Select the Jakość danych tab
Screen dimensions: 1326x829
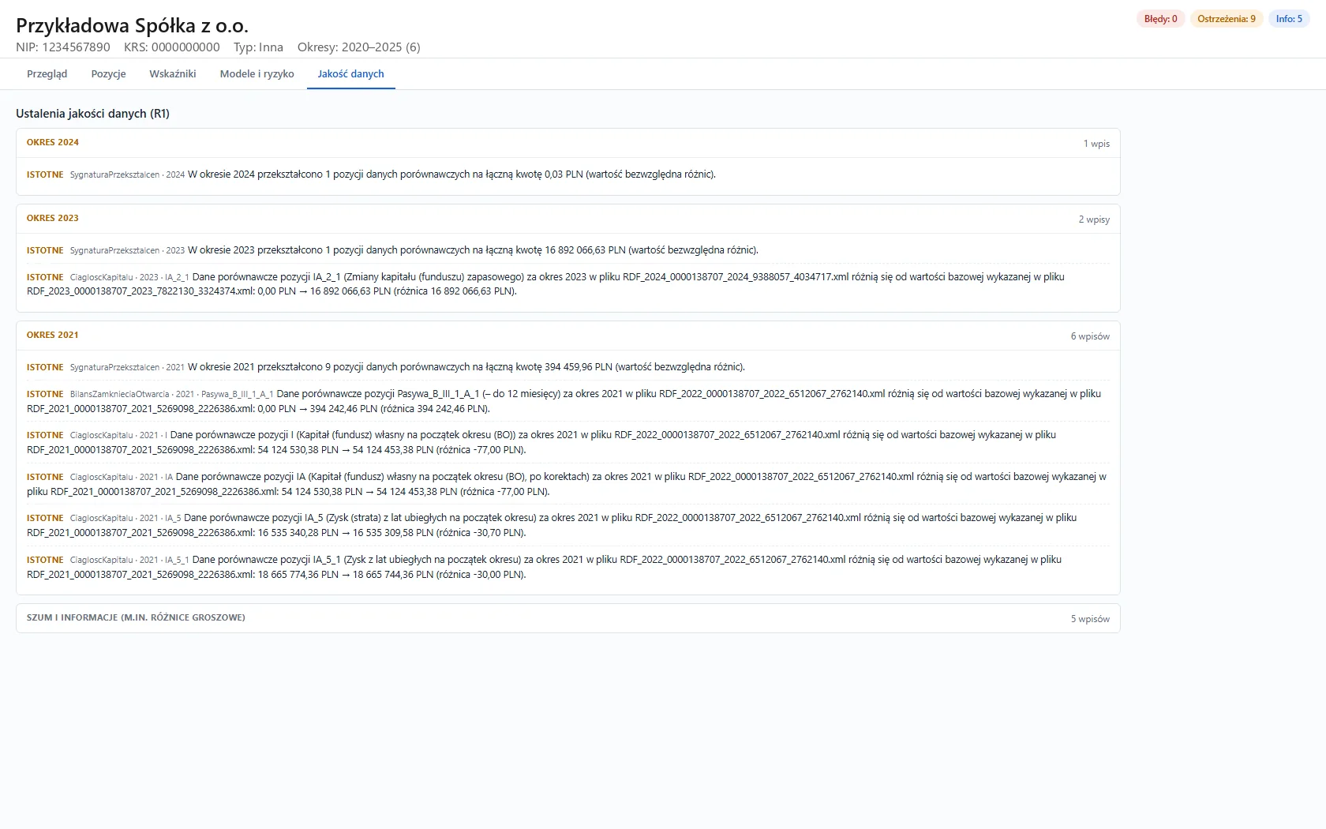pyautogui.click(x=350, y=73)
